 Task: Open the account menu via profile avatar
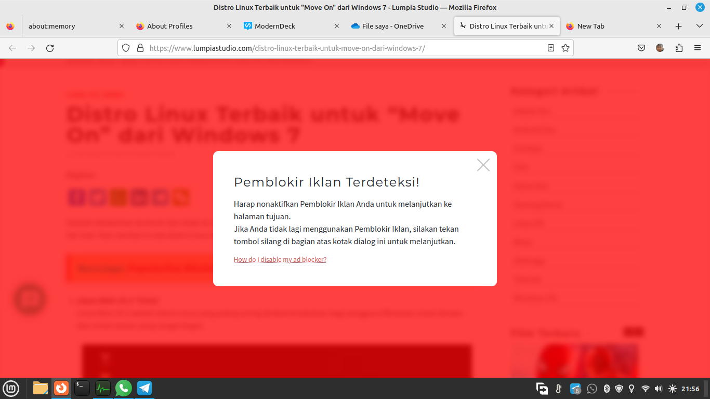(660, 48)
